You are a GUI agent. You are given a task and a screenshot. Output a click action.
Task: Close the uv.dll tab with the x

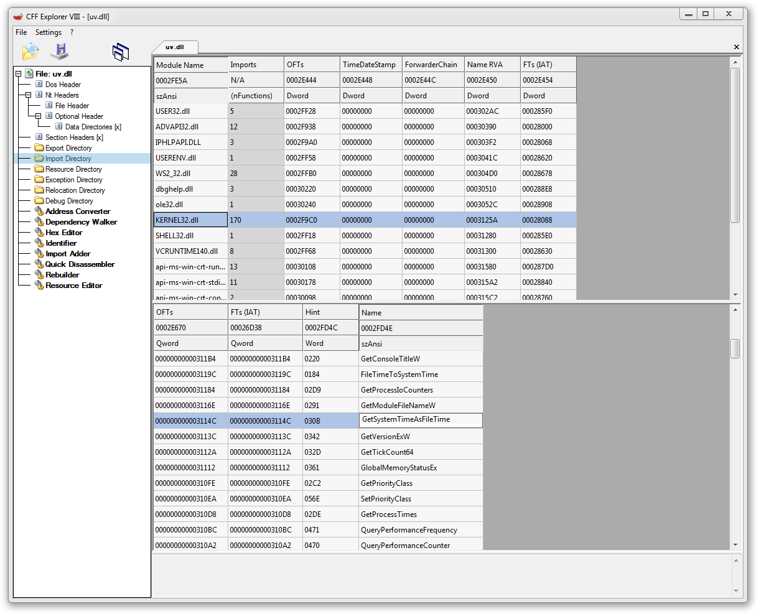737,47
